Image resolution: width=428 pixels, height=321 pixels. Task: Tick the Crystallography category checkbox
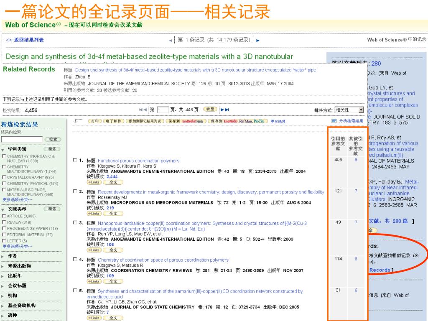[x=4, y=177]
